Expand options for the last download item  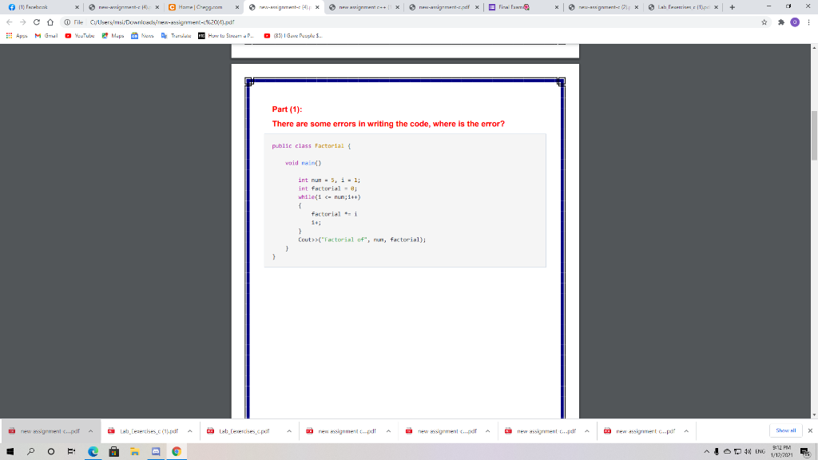(686, 430)
